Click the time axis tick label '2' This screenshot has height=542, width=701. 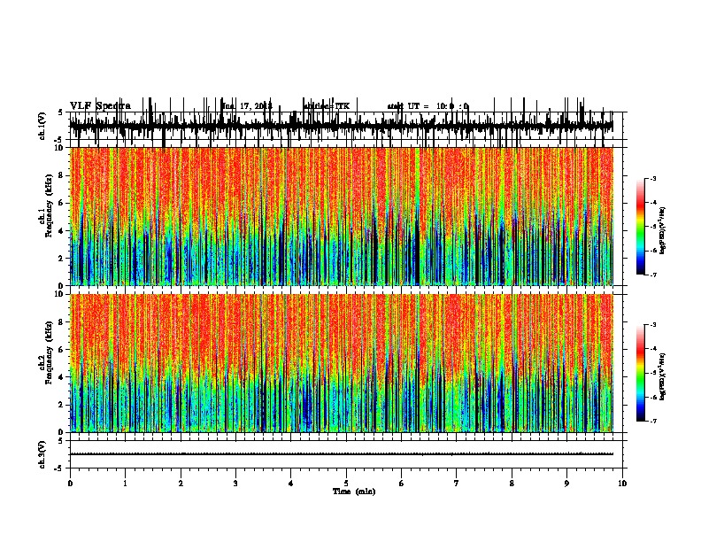181,484
